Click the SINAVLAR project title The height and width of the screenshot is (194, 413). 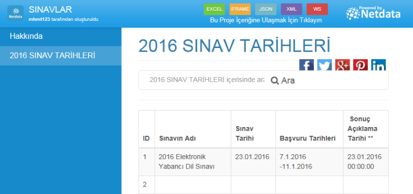pyautogui.click(x=50, y=10)
